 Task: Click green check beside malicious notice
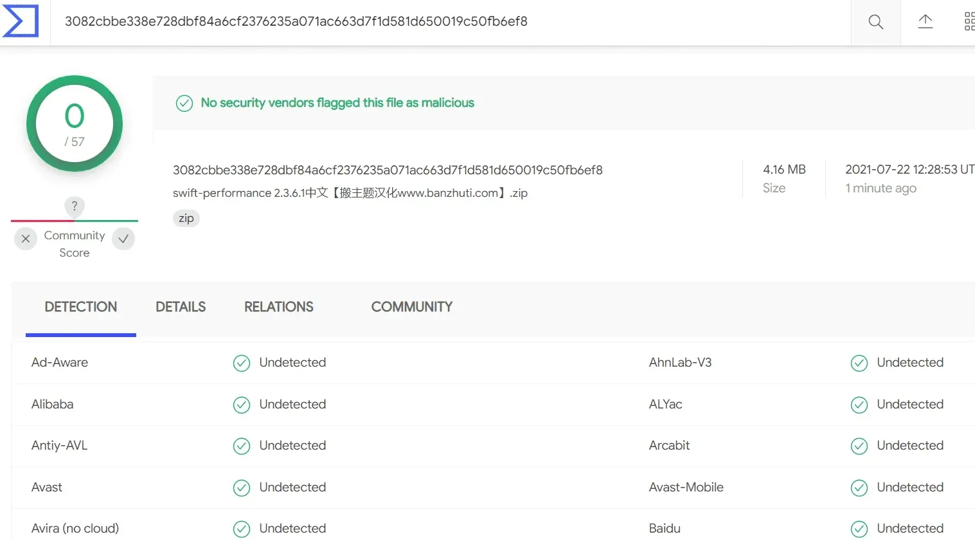(x=184, y=103)
